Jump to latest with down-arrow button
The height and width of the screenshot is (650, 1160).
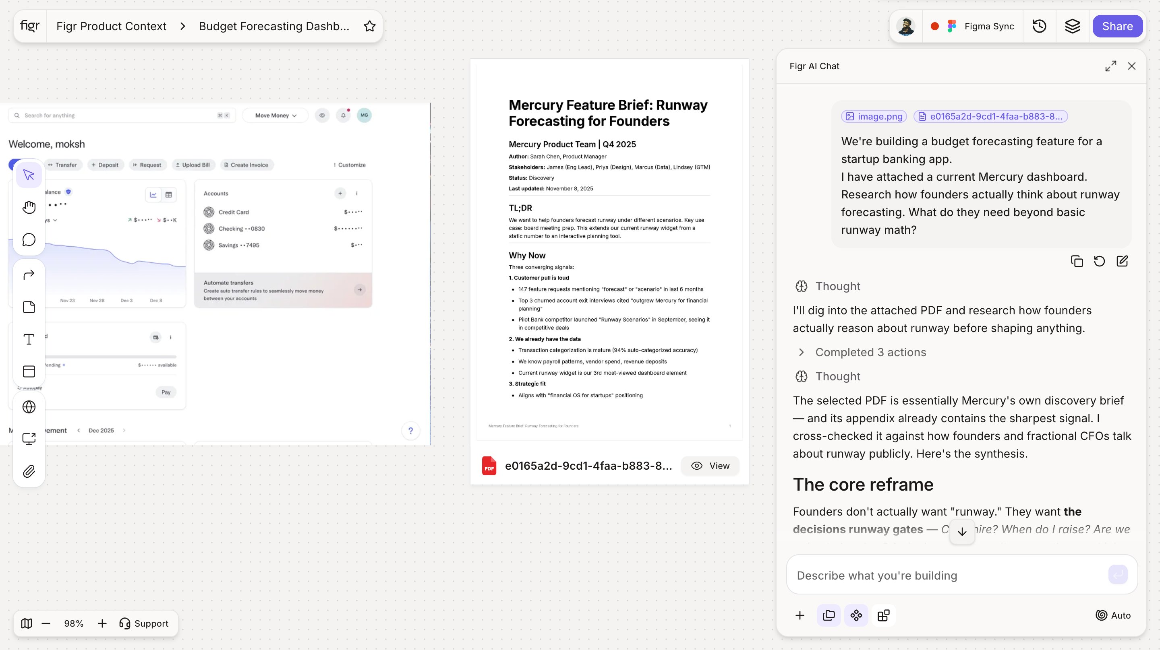(962, 532)
